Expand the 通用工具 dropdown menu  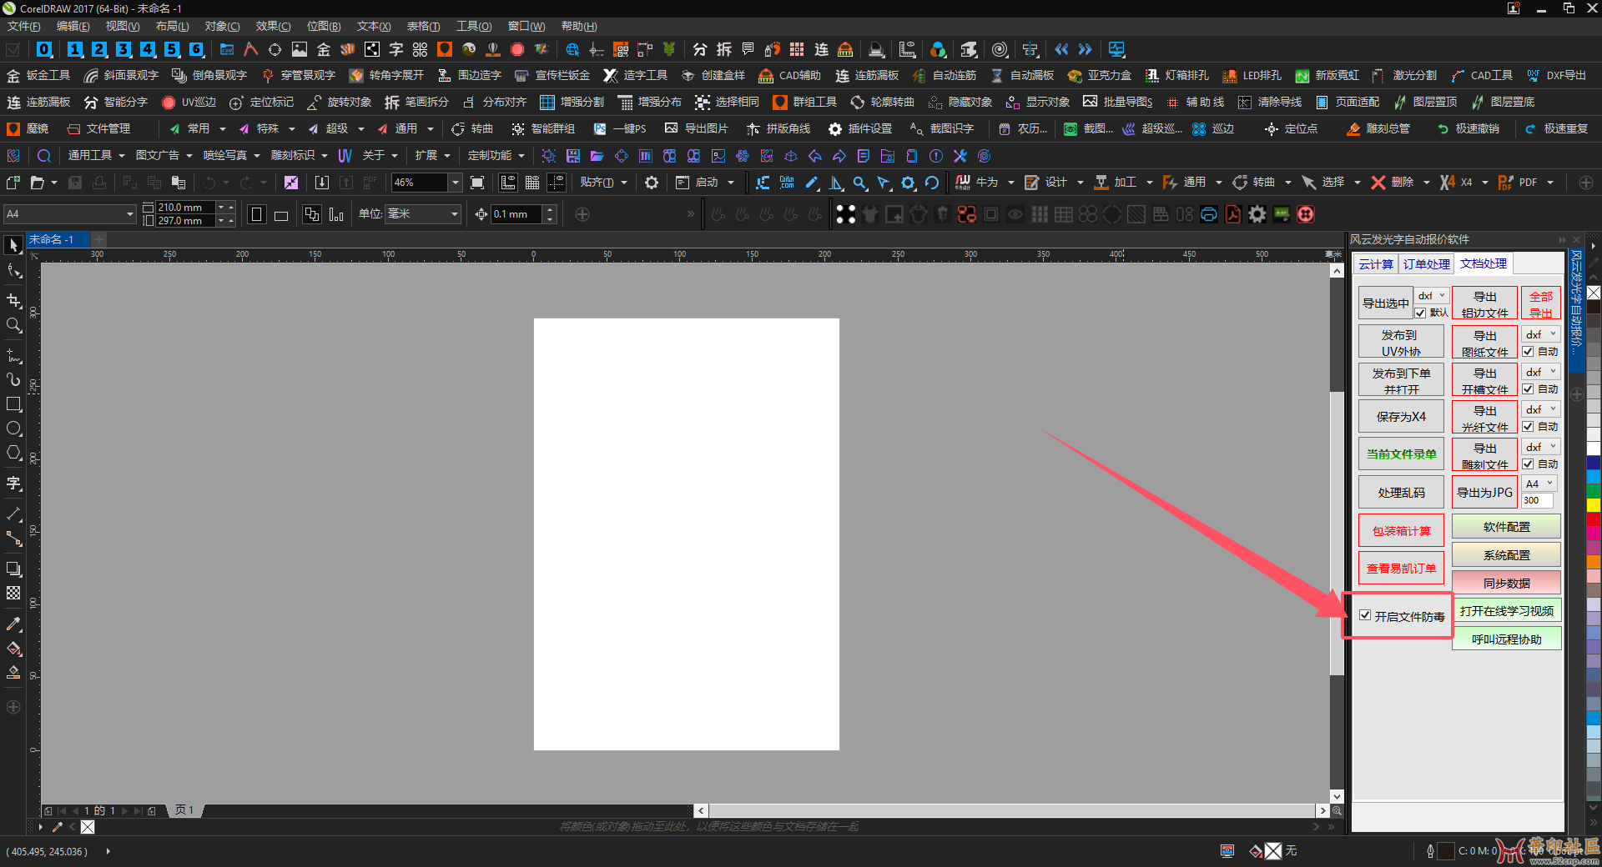(96, 155)
